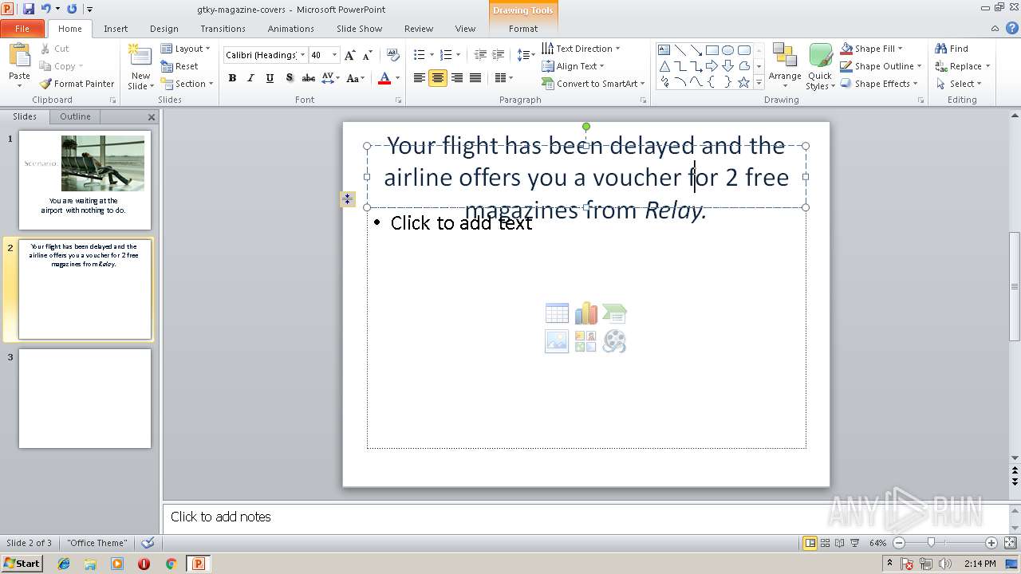Click the AutoFit Options icon beside the title
Viewport: 1021px width, 574px height.
347,199
